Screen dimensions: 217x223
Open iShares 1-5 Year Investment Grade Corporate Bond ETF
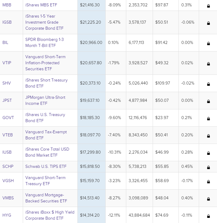pos(44,22)
